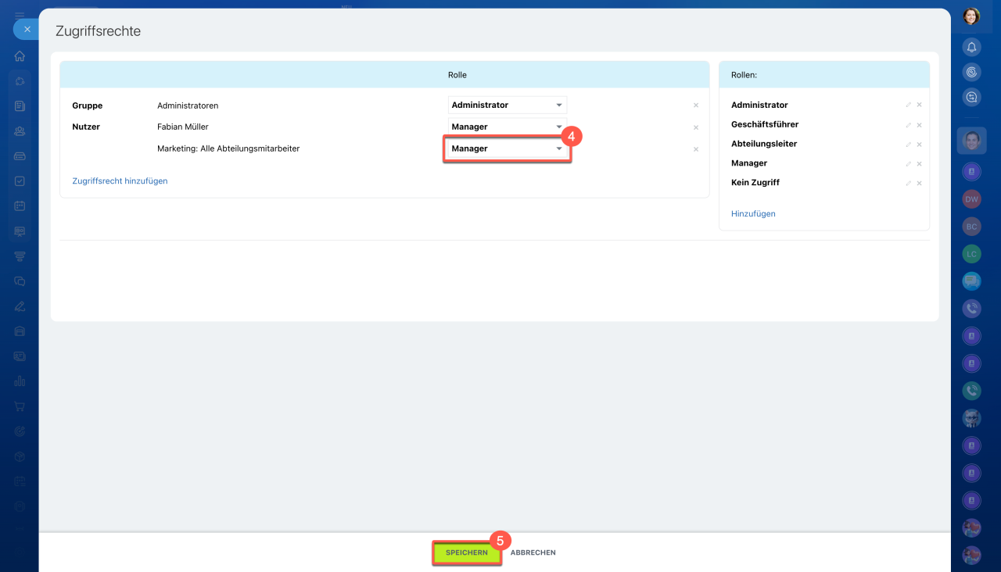Open the chat bubbles icon in the left sidebar

(x=20, y=281)
